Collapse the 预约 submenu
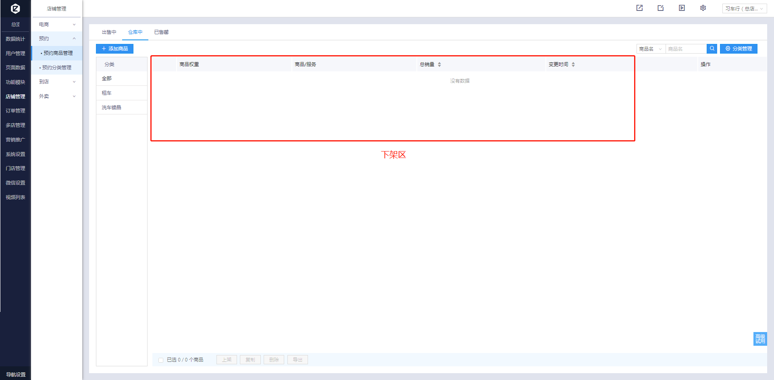 point(57,39)
